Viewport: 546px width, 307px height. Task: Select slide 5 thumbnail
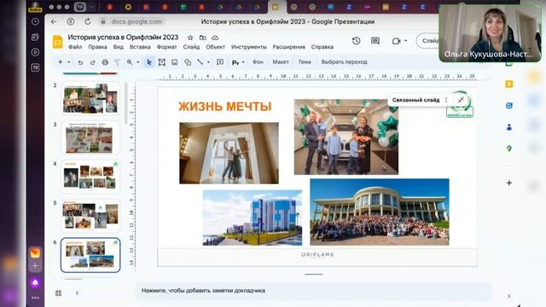click(90, 216)
